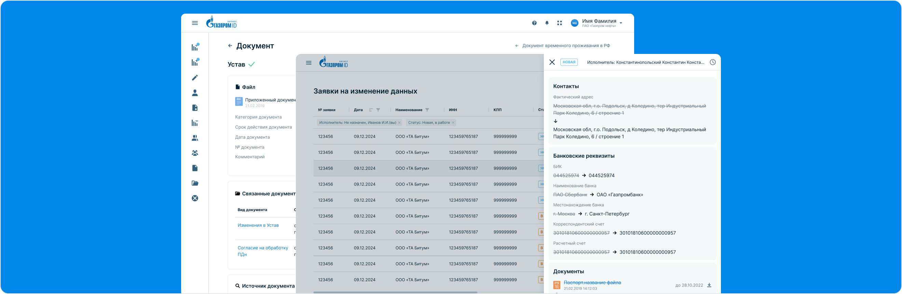902x294 pixels.
Task: Click the doc file icon of Приложенный документ
Action: [239, 101]
